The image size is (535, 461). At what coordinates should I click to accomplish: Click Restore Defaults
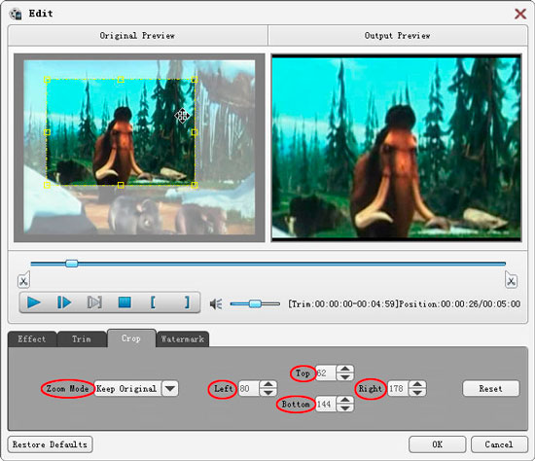tap(50, 444)
